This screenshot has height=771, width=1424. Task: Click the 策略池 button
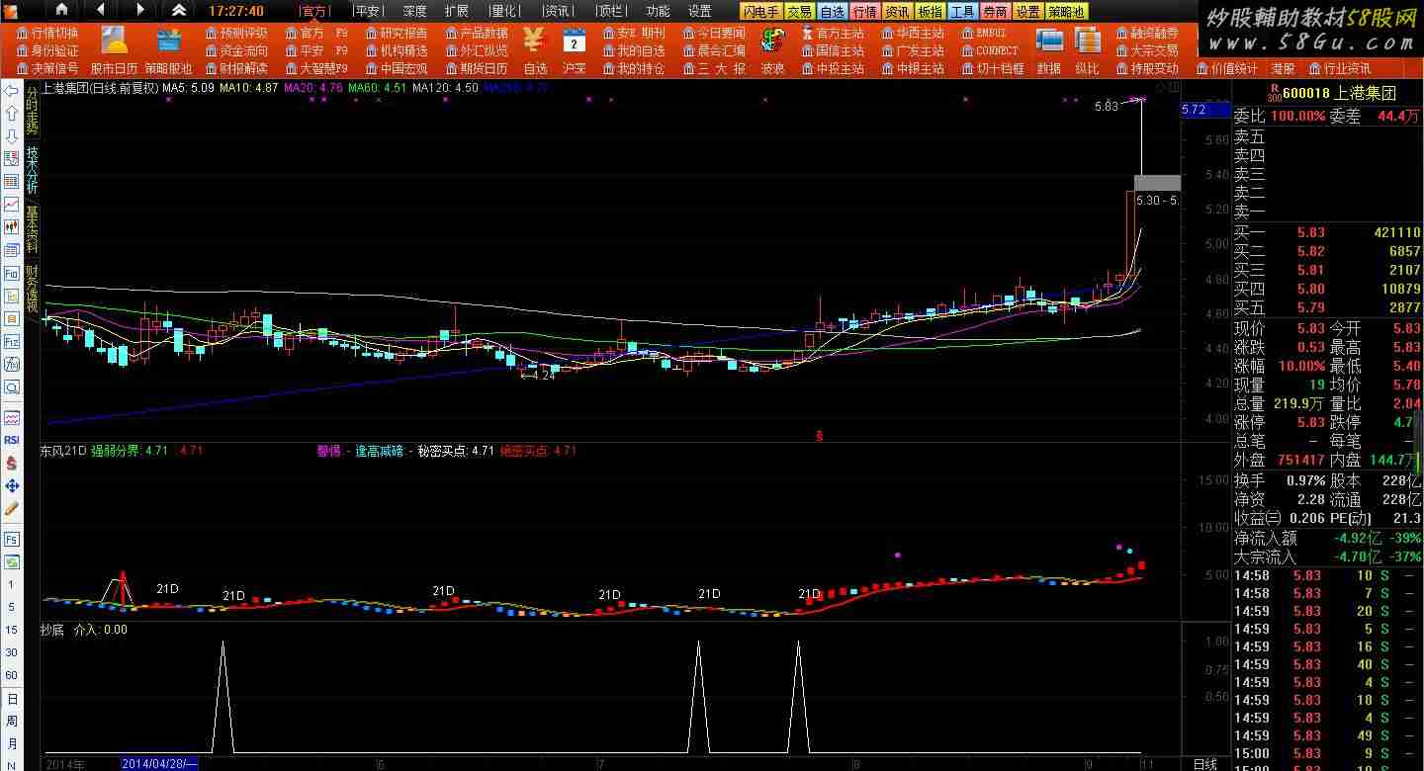click(1066, 12)
